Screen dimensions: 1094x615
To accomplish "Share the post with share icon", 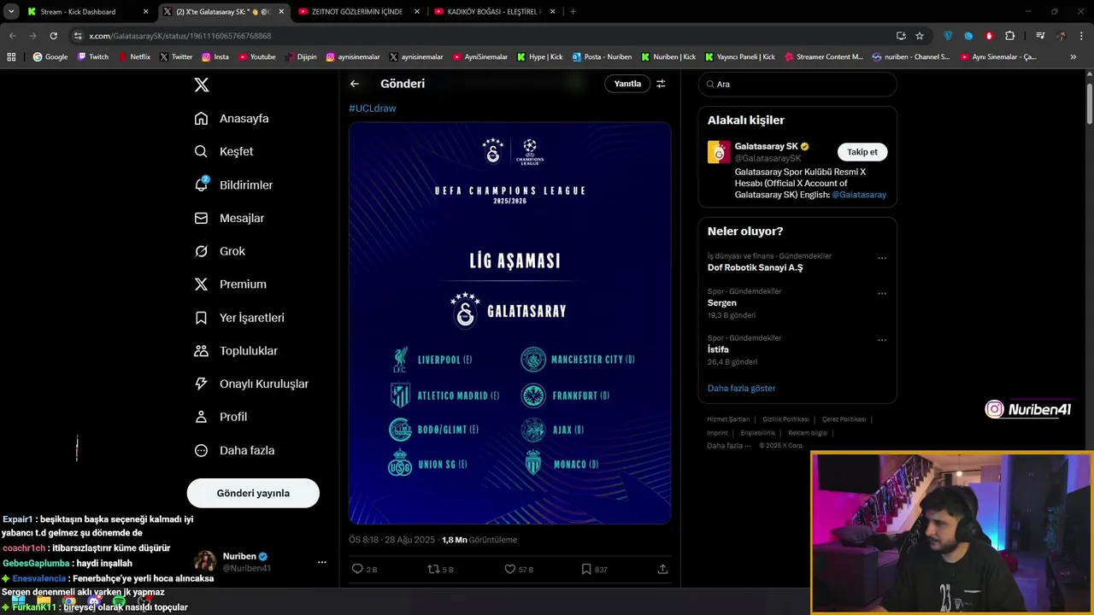I will pyautogui.click(x=662, y=569).
